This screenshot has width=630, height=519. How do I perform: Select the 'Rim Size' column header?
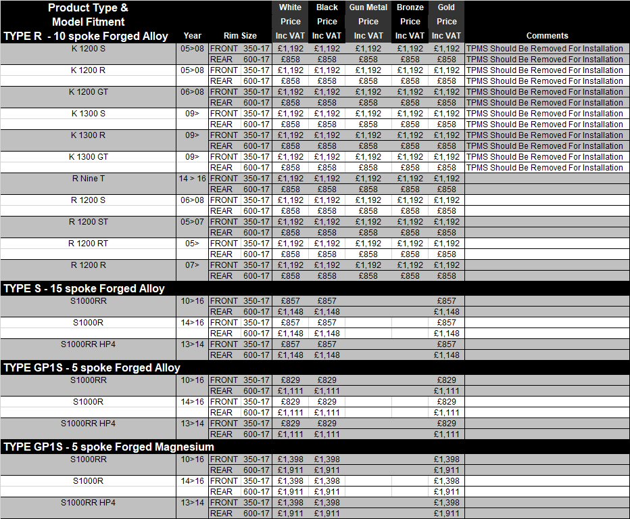pos(240,36)
